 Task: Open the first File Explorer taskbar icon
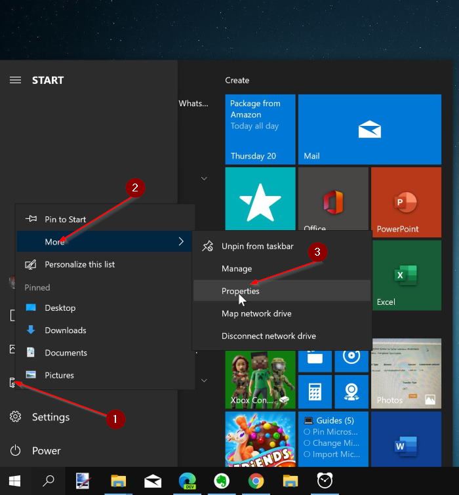coord(119,481)
